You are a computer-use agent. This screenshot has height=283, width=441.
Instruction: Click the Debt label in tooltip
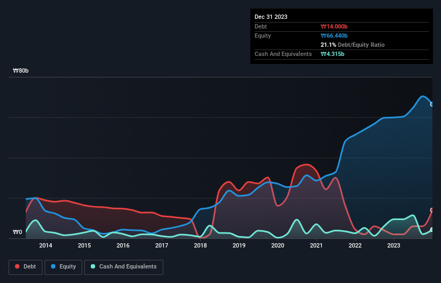261,26
